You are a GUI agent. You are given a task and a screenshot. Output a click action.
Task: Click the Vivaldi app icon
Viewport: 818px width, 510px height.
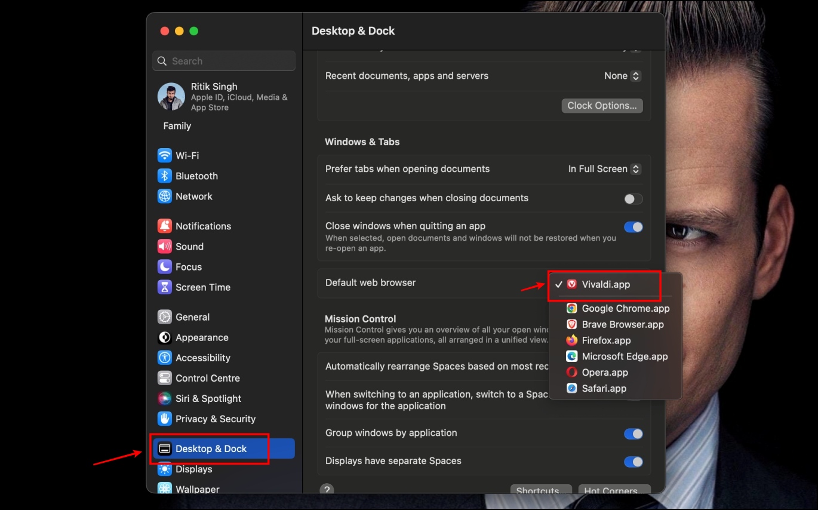572,284
